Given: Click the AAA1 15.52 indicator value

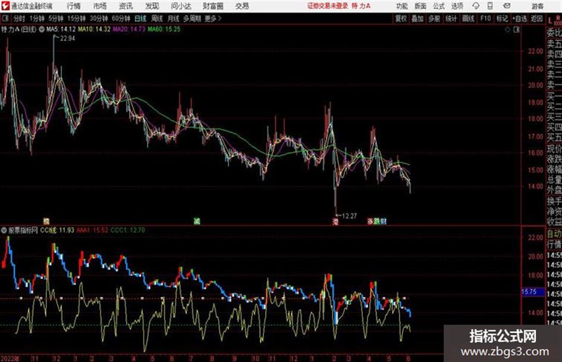Looking at the screenshot, I should [x=92, y=230].
